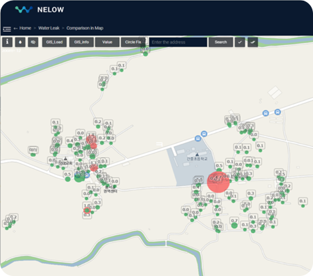This screenshot has width=313, height=276.
Task: Select the large red 4.7 leak circle
Action: (218, 182)
